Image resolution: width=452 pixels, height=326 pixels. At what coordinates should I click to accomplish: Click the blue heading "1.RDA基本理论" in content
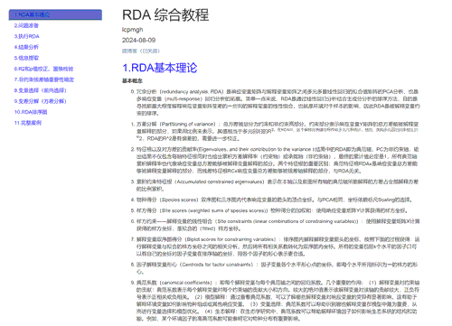tap(160, 68)
